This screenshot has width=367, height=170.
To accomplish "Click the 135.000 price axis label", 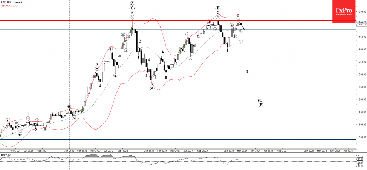I will click(x=361, y=62).
